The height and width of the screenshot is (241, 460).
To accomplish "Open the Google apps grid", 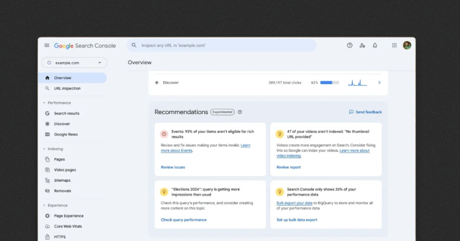I will tap(394, 45).
